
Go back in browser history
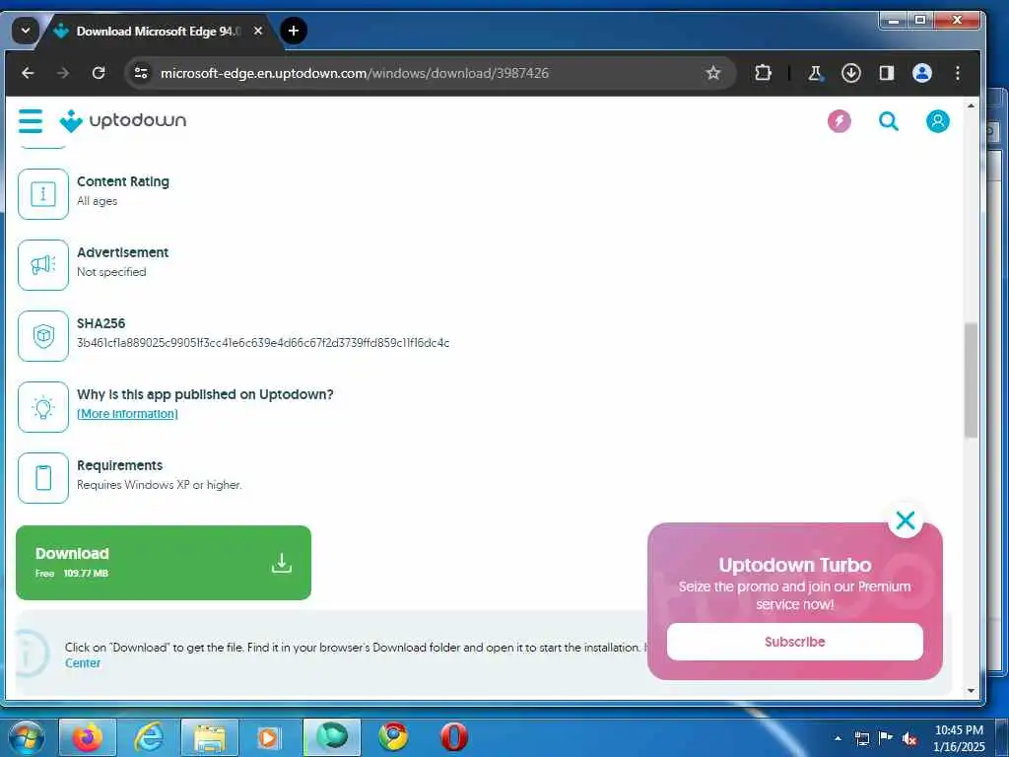click(28, 73)
